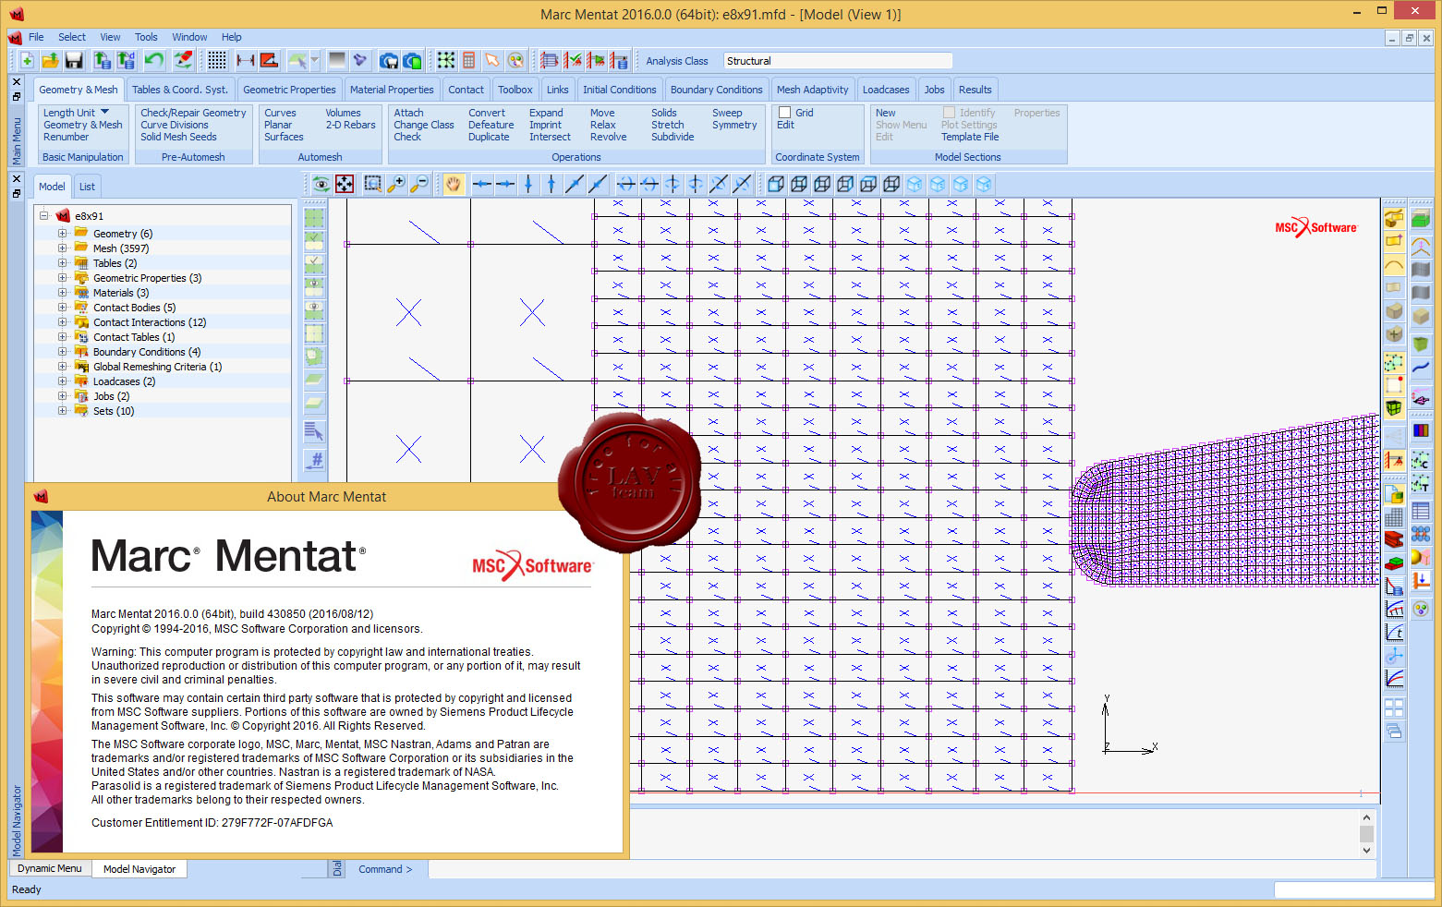The height and width of the screenshot is (907, 1442).
Task: Click the translate view up arrow icon
Action: point(551,184)
